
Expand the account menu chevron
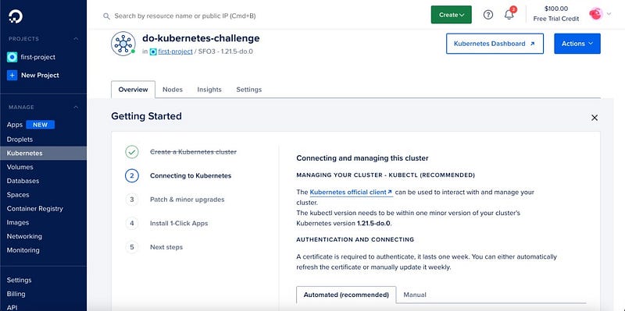click(x=609, y=14)
